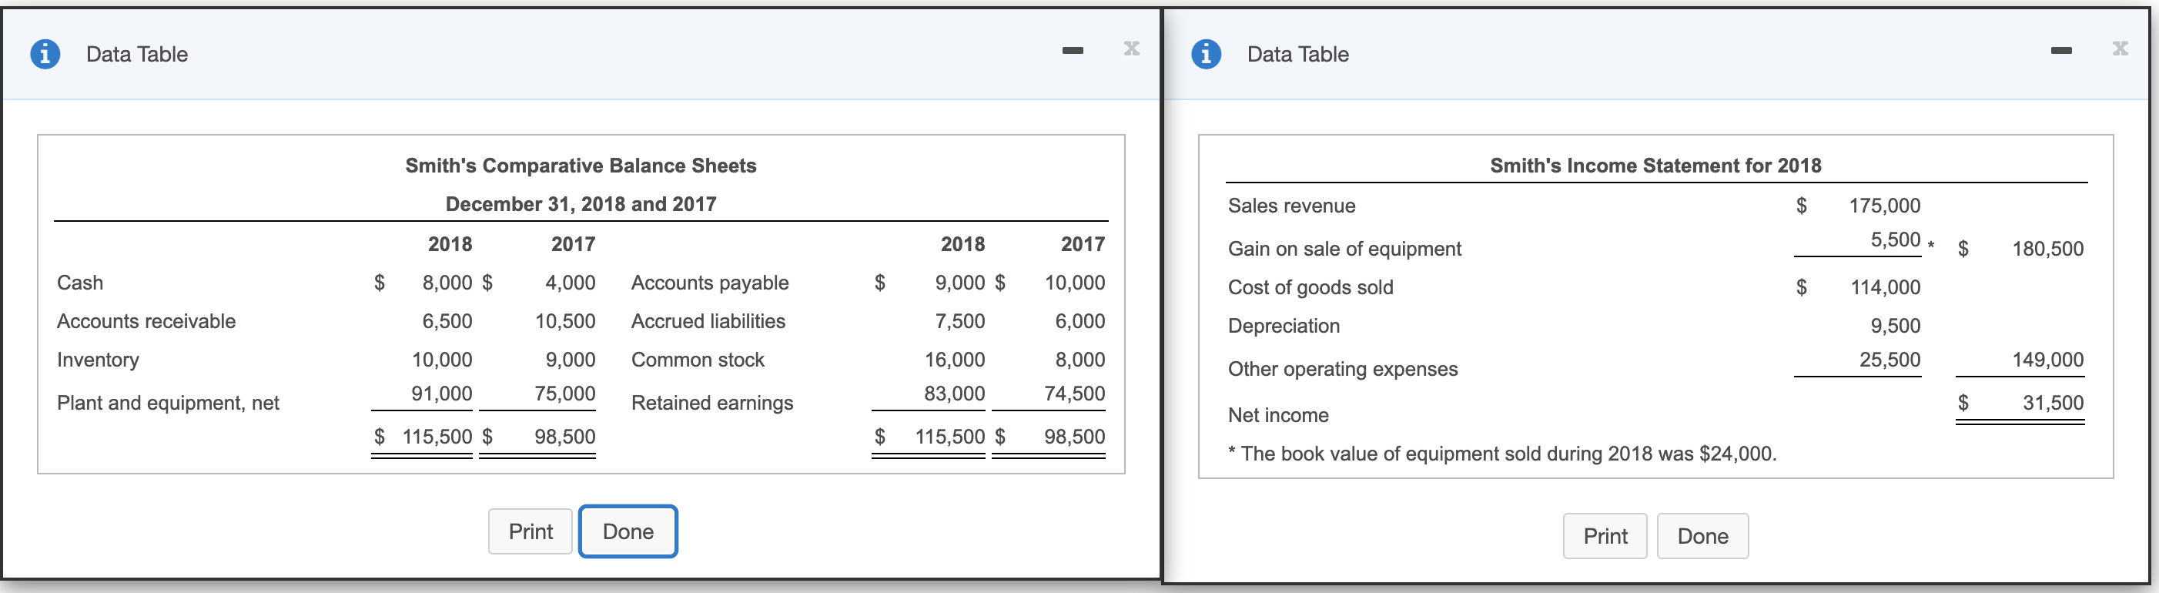Click the Net income label
Image resolution: width=2159 pixels, height=593 pixels.
(x=1278, y=415)
